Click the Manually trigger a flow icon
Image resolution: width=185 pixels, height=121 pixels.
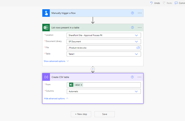pyautogui.click(x=46, y=13)
